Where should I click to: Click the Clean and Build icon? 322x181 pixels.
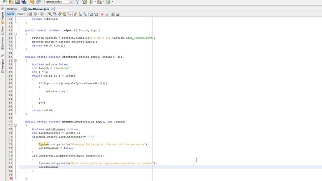(x=85, y=2)
